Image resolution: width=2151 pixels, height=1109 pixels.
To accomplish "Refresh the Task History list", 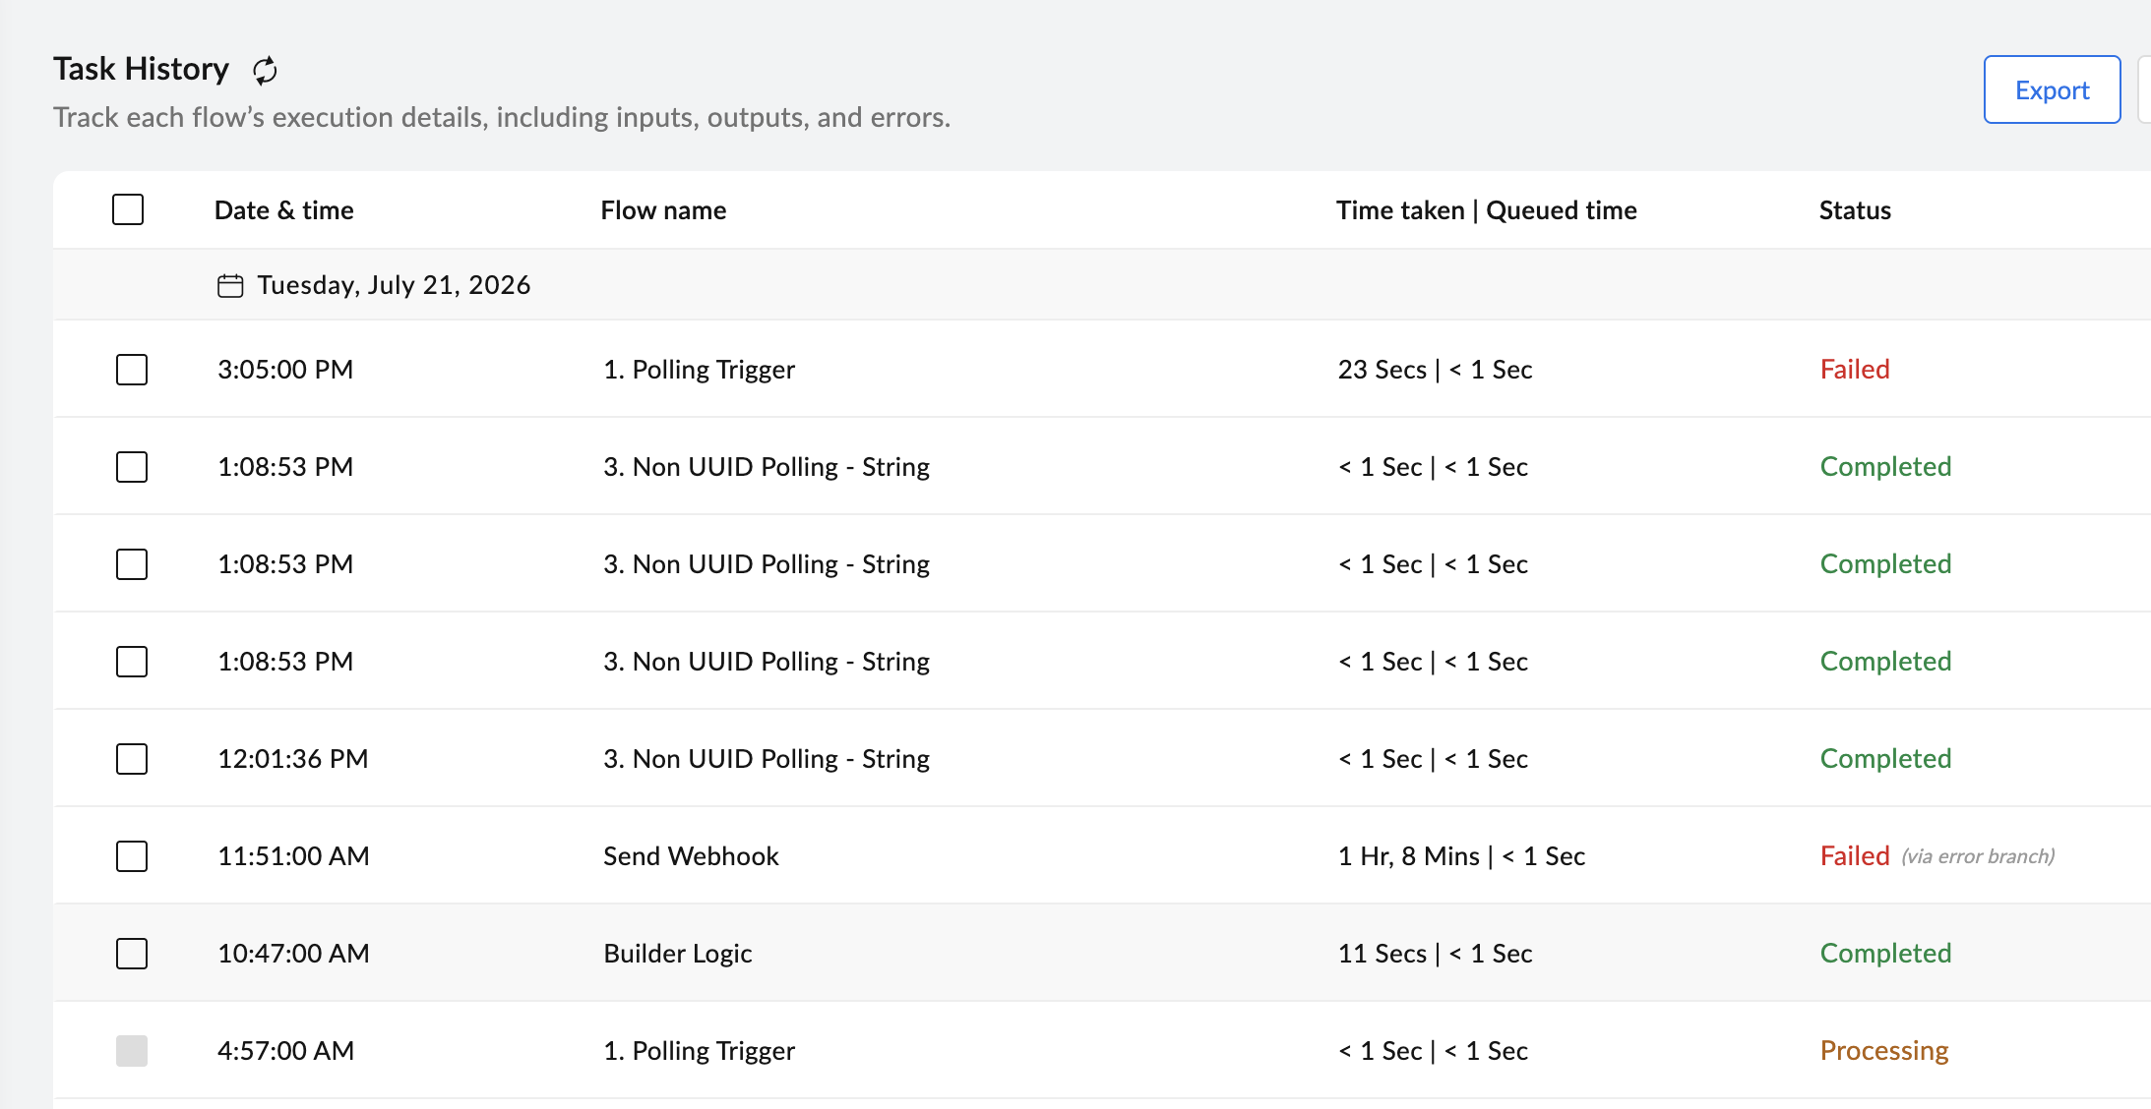I will 265,71.
